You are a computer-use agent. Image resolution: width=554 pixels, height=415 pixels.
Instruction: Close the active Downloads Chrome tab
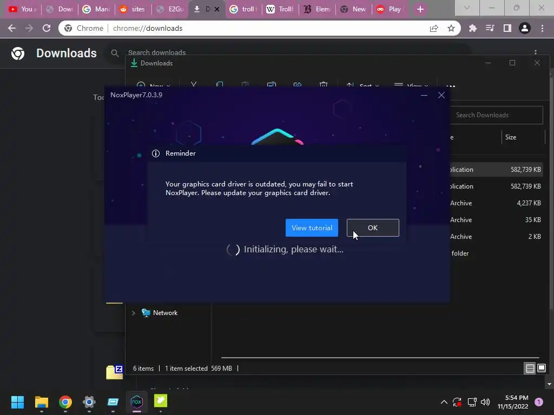coord(217,9)
